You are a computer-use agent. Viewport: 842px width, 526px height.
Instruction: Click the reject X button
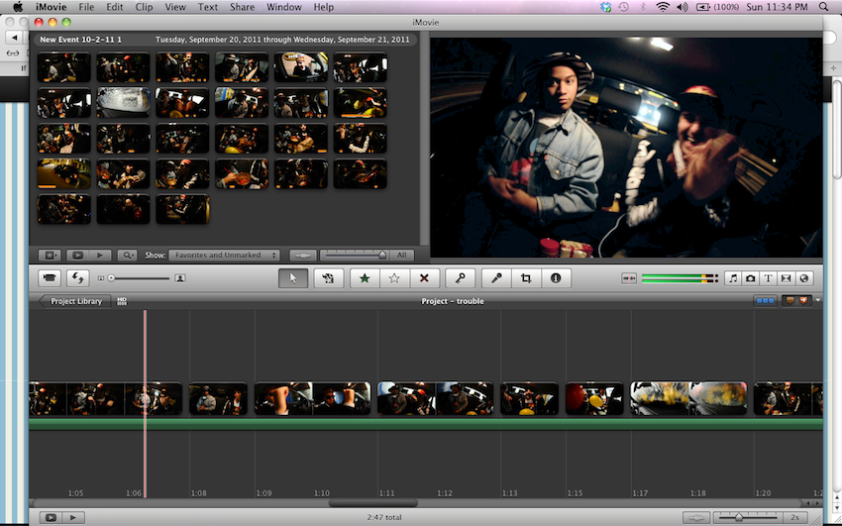pyautogui.click(x=424, y=278)
